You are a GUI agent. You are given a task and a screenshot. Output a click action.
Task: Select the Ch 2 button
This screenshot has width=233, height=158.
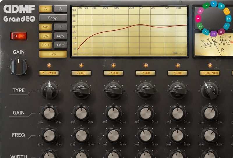pyautogui.click(x=60, y=45)
